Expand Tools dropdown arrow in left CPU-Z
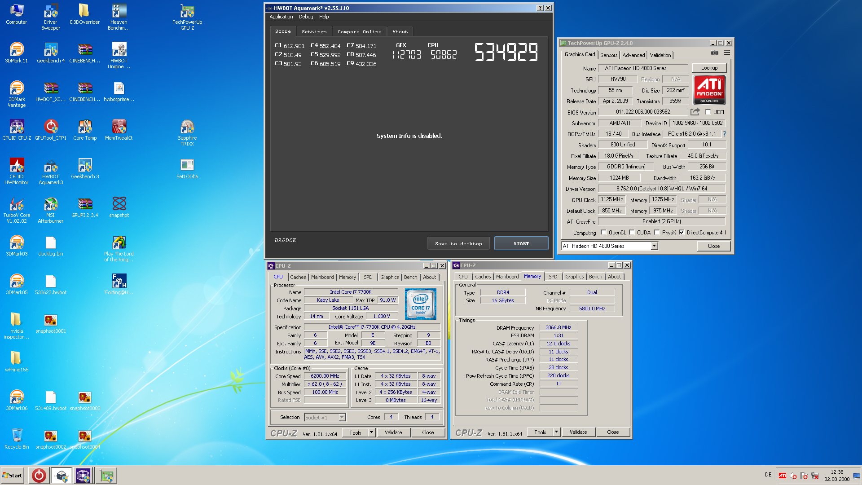862x485 pixels. 371,432
